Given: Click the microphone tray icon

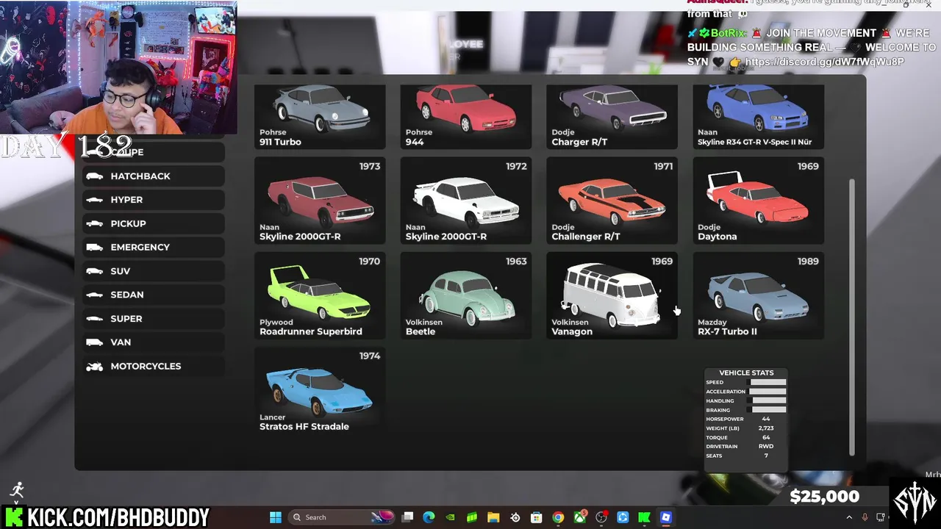Looking at the screenshot, I should click(x=865, y=517).
